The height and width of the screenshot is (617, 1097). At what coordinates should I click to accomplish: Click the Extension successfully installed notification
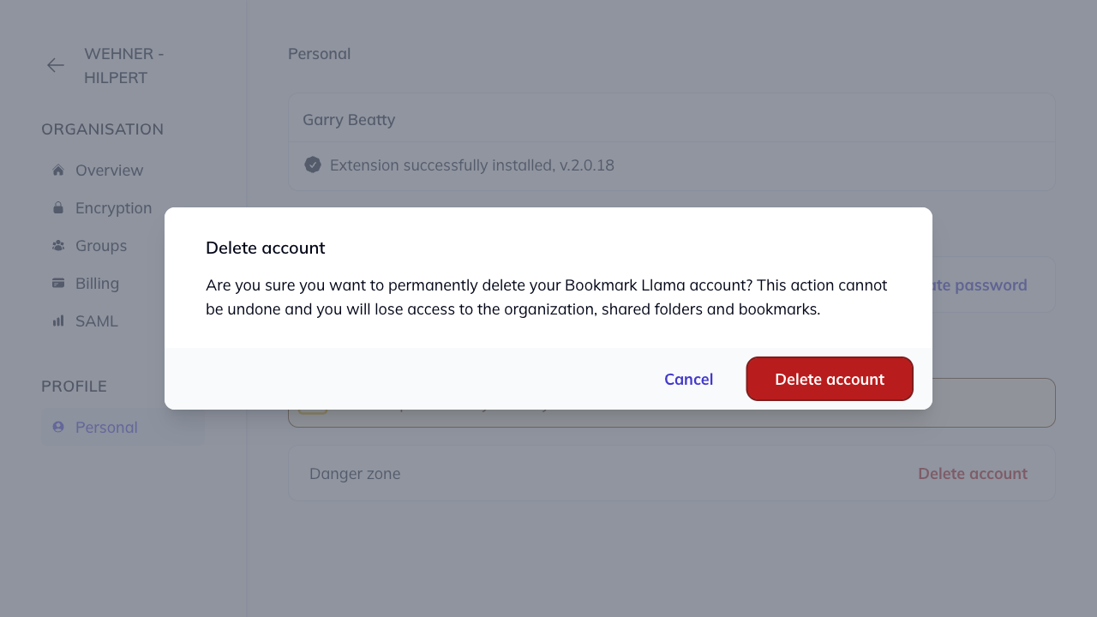(471, 165)
